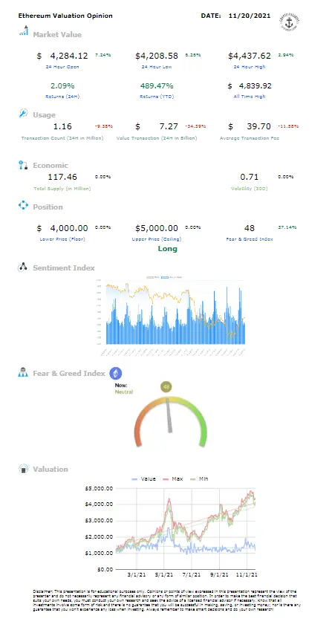Screen dimensions: 332x633
Task: Click the 'Market Value' heading
Action: pos(57,35)
